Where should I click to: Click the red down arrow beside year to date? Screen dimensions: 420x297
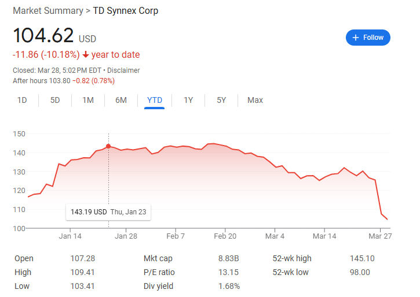click(x=85, y=54)
